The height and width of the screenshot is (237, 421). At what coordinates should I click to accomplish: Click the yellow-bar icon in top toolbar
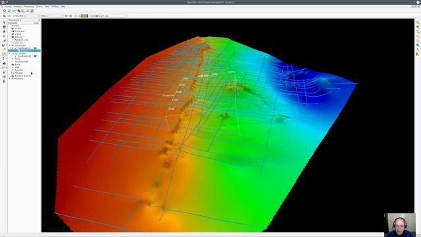28,11
